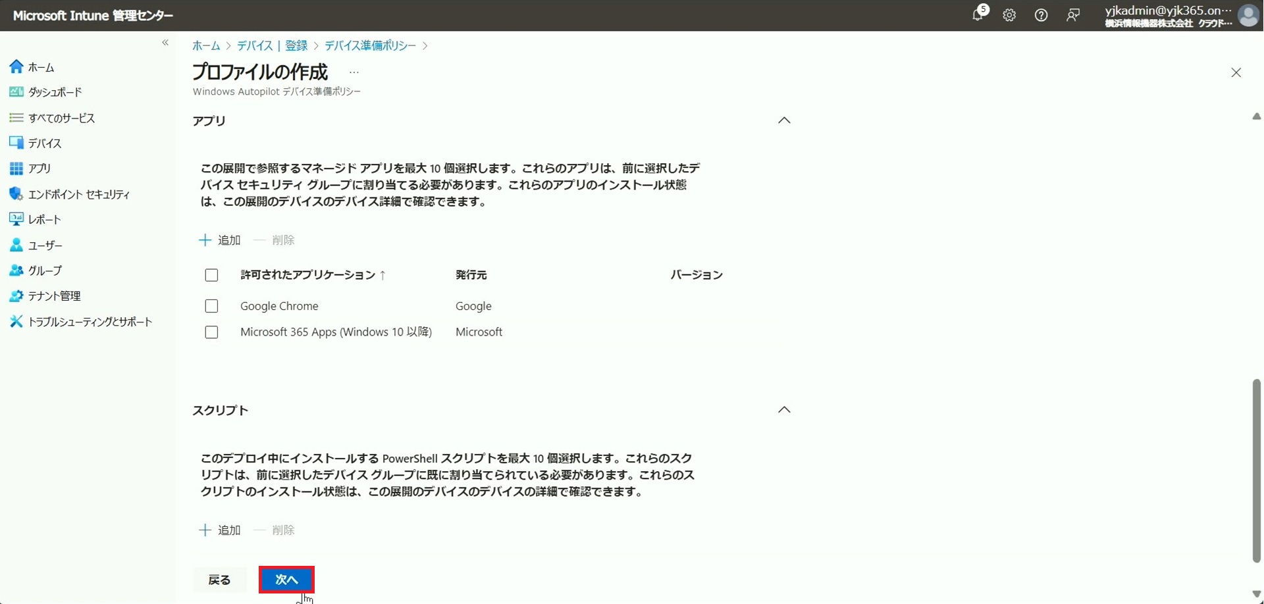Click the 戻る back button
The height and width of the screenshot is (604, 1264).
pyautogui.click(x=219, y=580)
